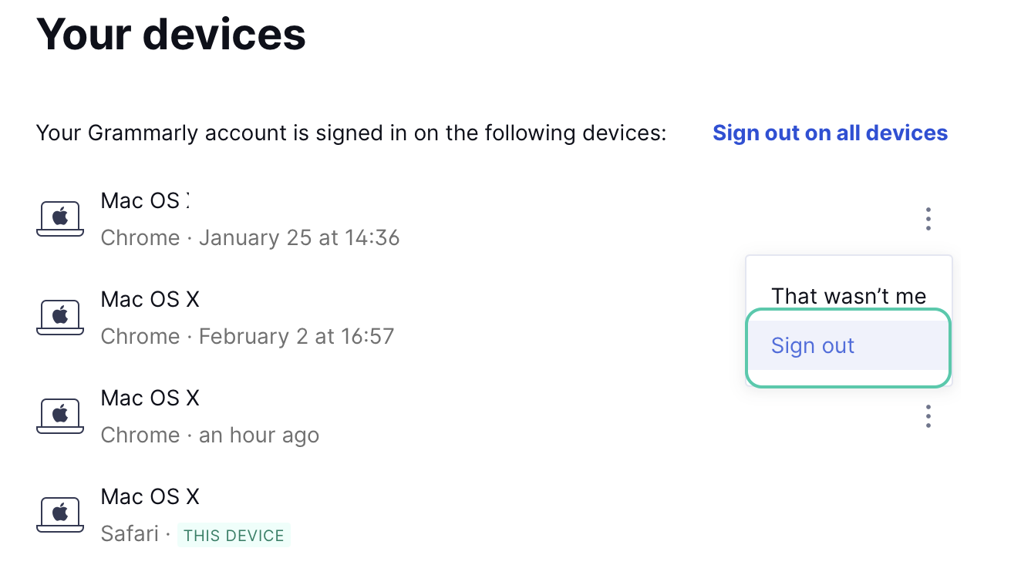This screenshot has height=575, width=1021.
Task: Select Mac OS X name above Safari entry
Action: 150,496
